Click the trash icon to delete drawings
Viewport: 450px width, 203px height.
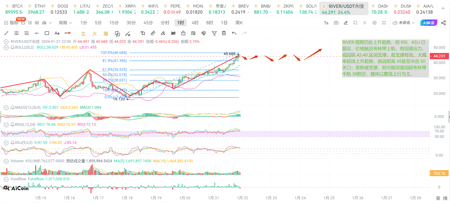pyautogui.click(x=224, y=33)
